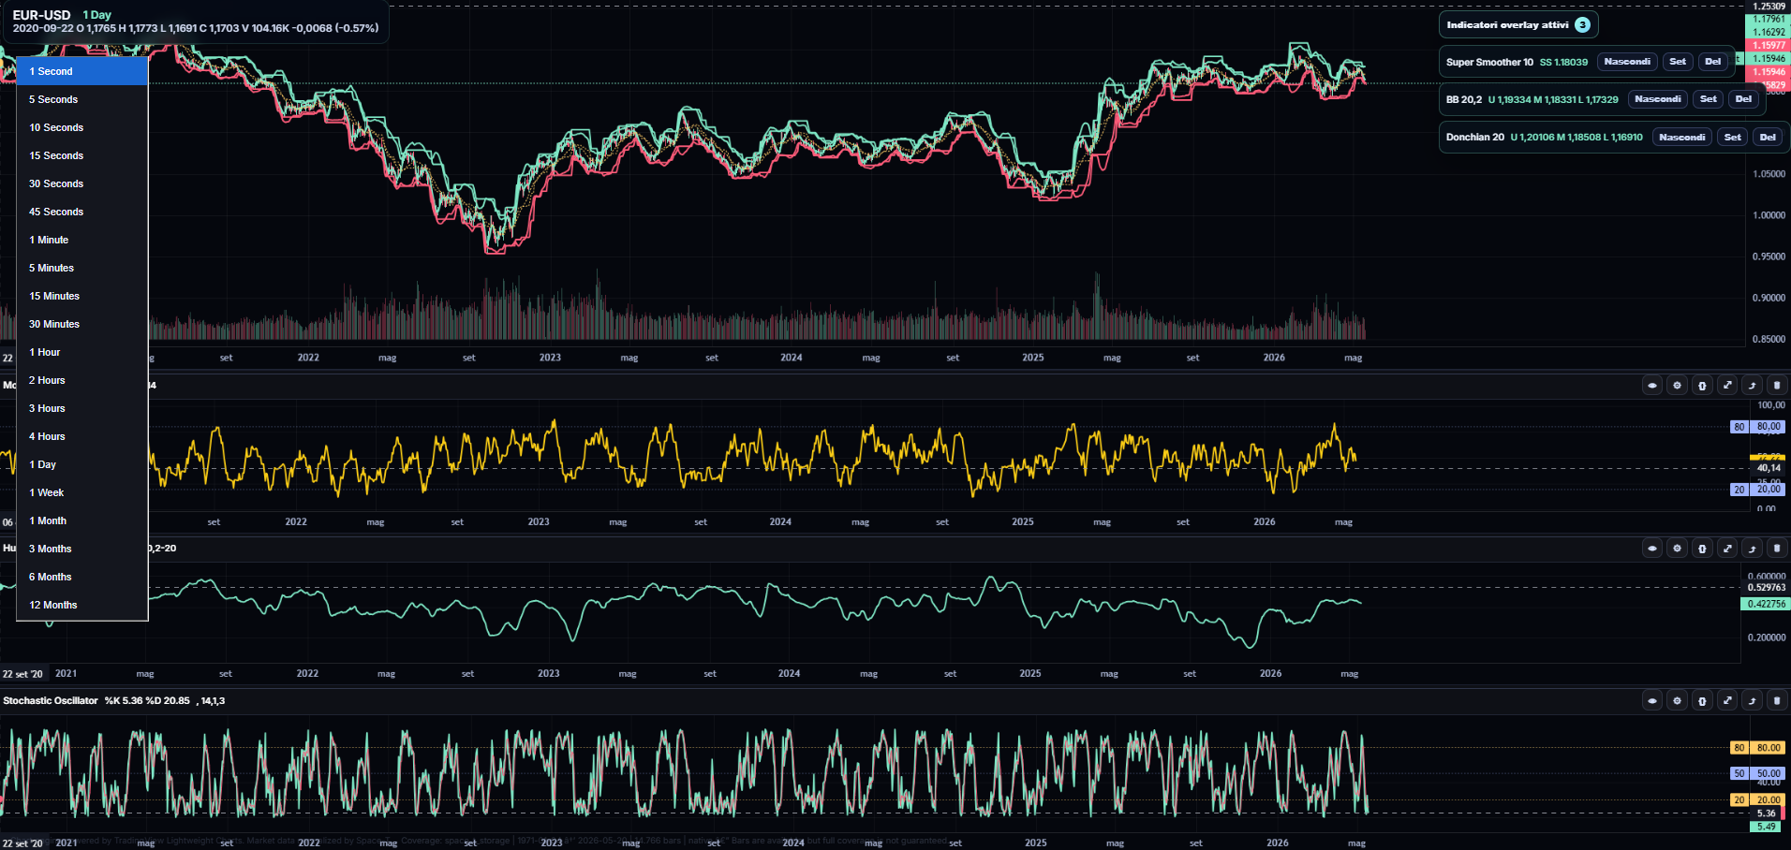The image size is (1791, 850).
Task: Toggle visibility eye of the Stochastic Oscillator pane
Action: (x=1652, y=700)
